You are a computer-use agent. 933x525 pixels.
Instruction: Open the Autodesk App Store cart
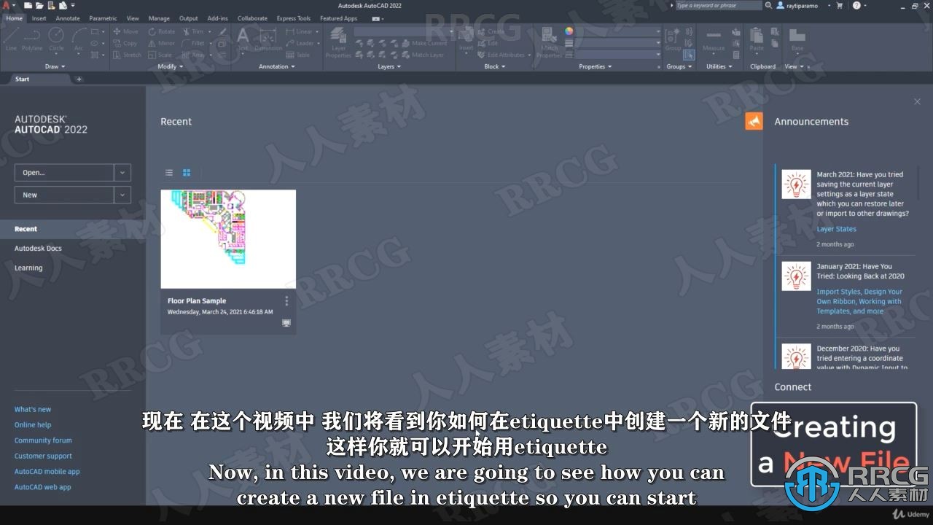click(839, 5)
